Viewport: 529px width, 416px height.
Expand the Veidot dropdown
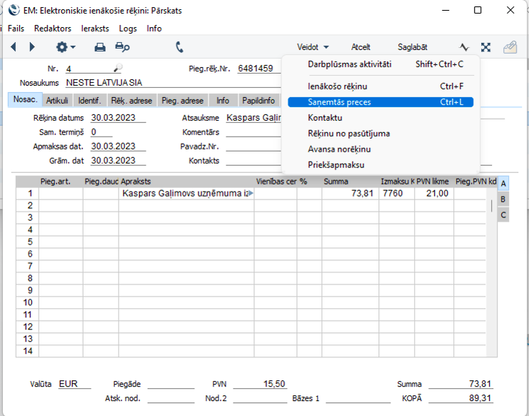click(313, 47)
